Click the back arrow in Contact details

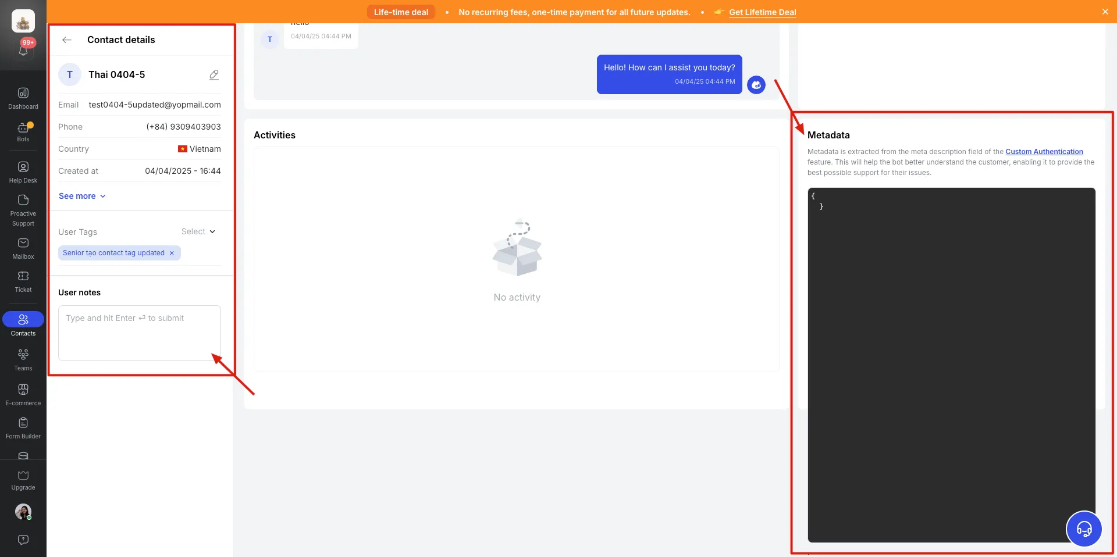tap(67, 40)
